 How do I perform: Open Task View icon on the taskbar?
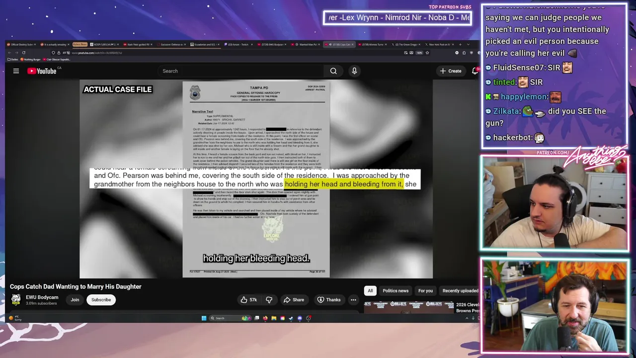click(257, 318)
